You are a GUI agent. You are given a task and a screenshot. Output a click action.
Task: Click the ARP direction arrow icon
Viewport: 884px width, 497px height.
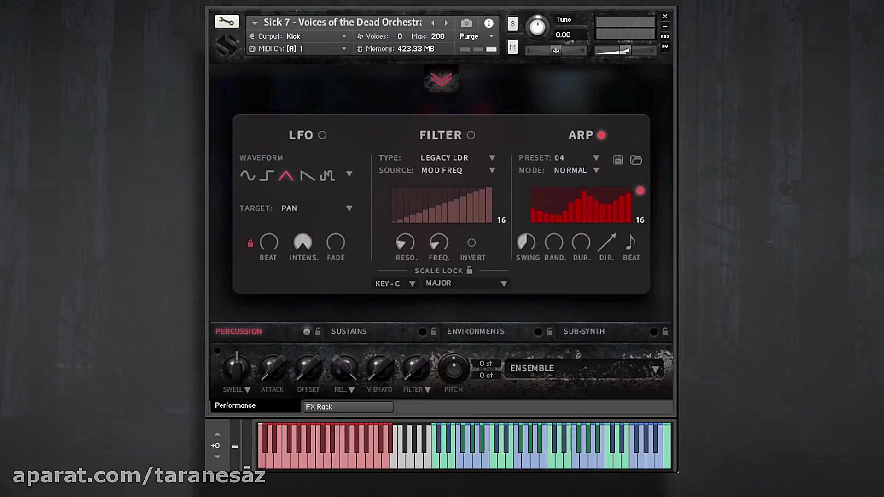click(x=606, y=242)
